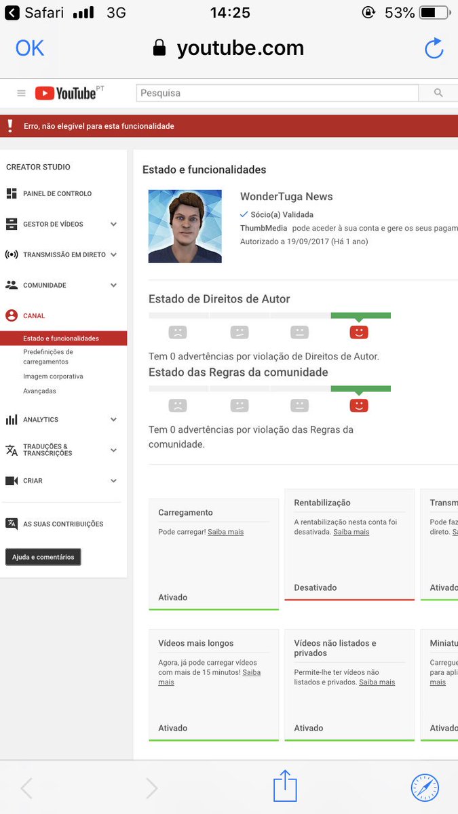Tap the Safari share icon

point(285,787)
